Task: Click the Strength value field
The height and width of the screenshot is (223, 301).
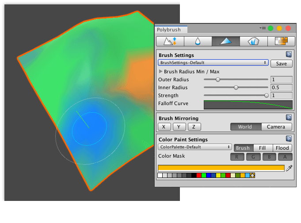Action: 282,95
